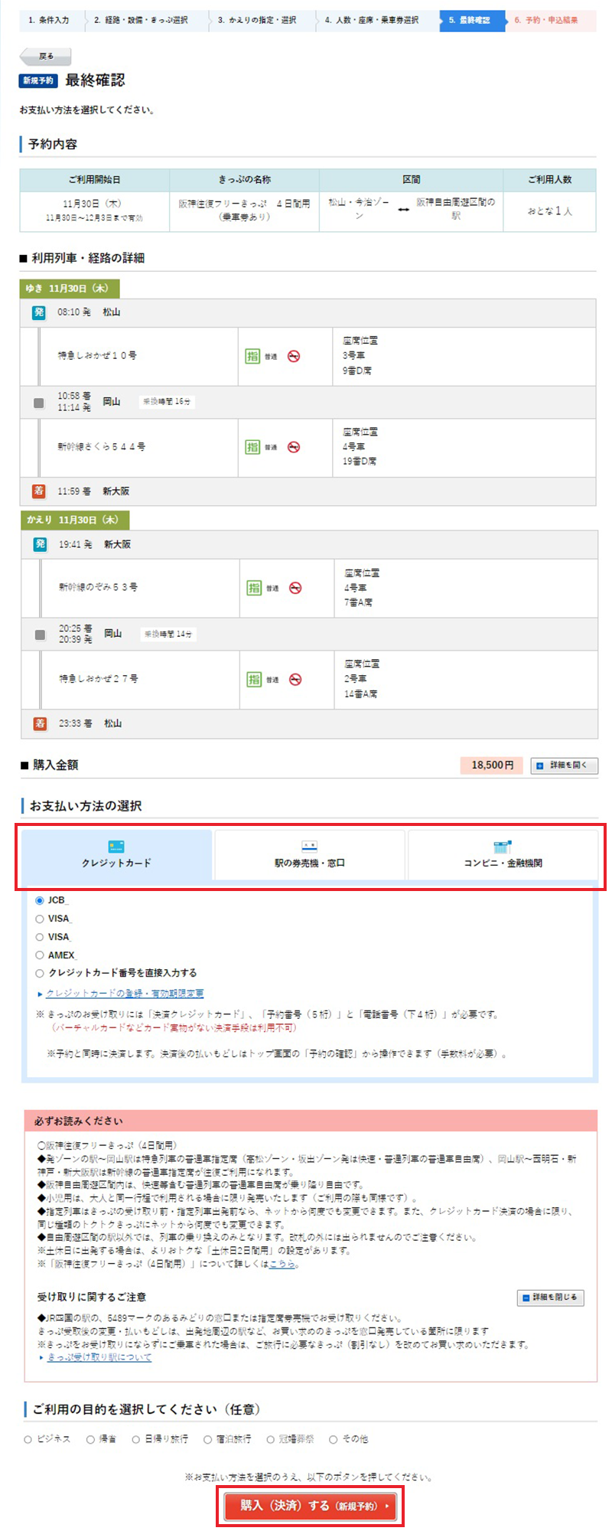
Task: Expand purchase amount details with 詳細を開く
Action: point(564,765)
